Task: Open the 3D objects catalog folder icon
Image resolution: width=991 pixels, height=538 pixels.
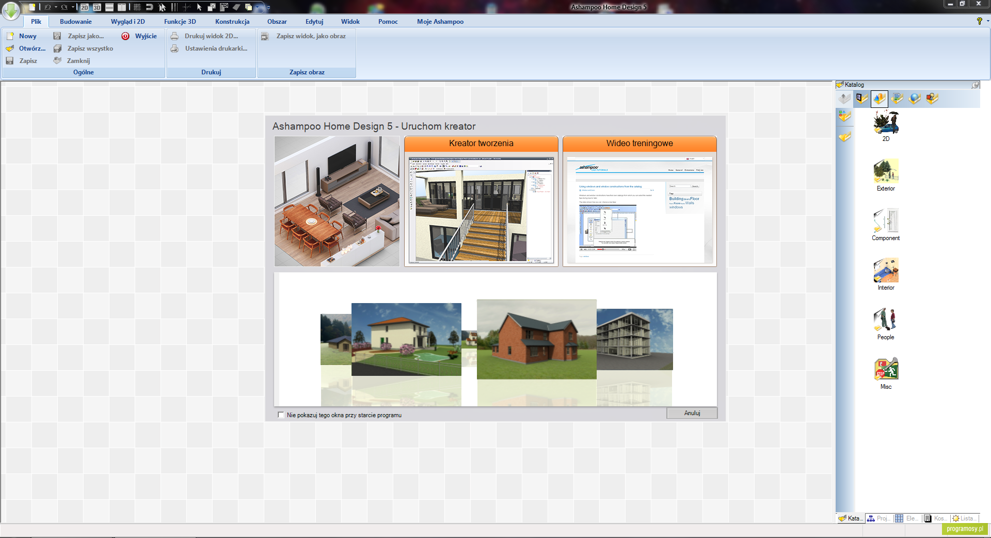Action: point(880,98)
